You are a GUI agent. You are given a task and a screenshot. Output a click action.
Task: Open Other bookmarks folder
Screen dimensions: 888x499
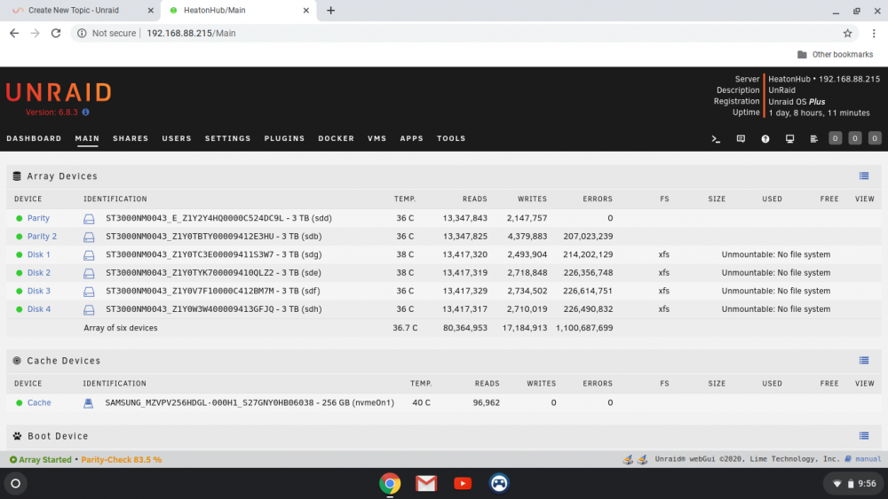(836, 54)
